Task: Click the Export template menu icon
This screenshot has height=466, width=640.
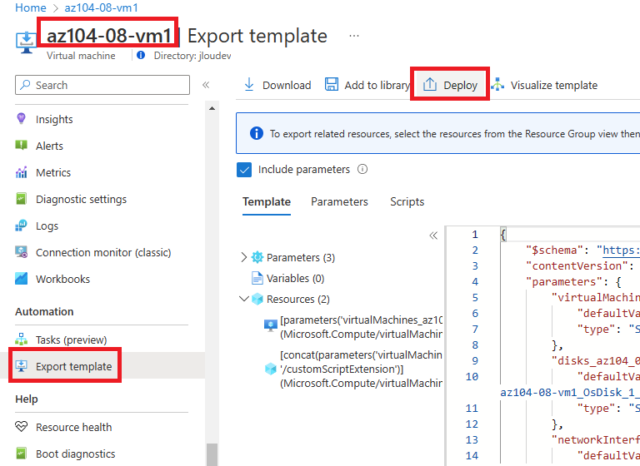Action: click(21, 365)
